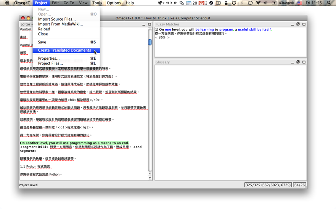Click Save in the Project menu

coord(42,42)
